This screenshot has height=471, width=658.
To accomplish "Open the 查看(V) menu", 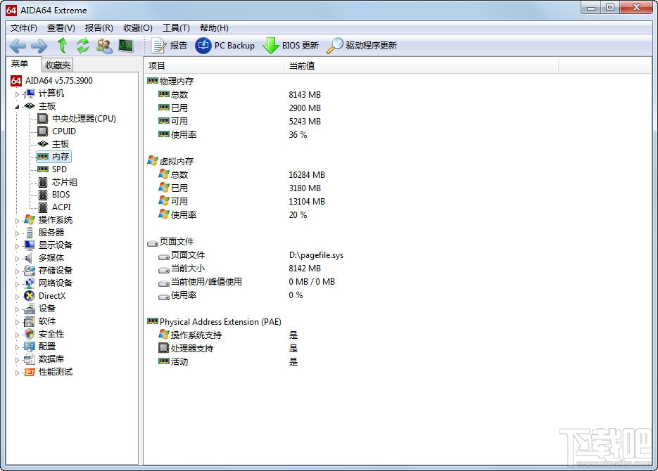I will pyautogui.click(x=61, y=28).
